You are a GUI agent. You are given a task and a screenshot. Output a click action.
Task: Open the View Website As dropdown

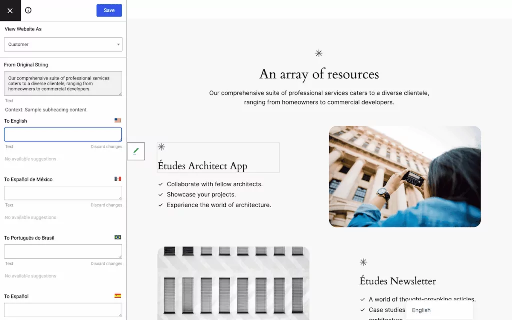(63, 44)
